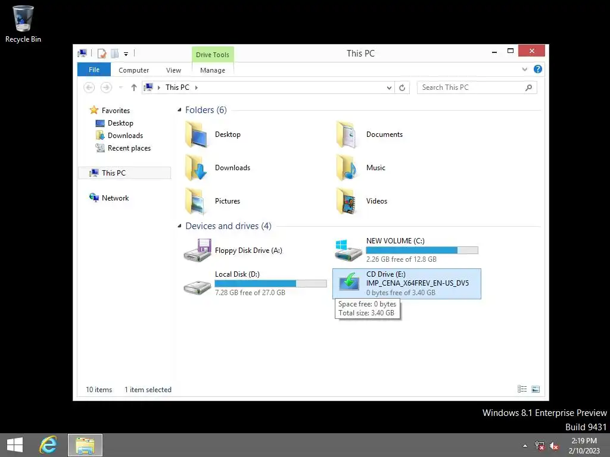Select the Downloads folder icon
The height and width of the screenshot is (457, 610).
tap(197, 167)
